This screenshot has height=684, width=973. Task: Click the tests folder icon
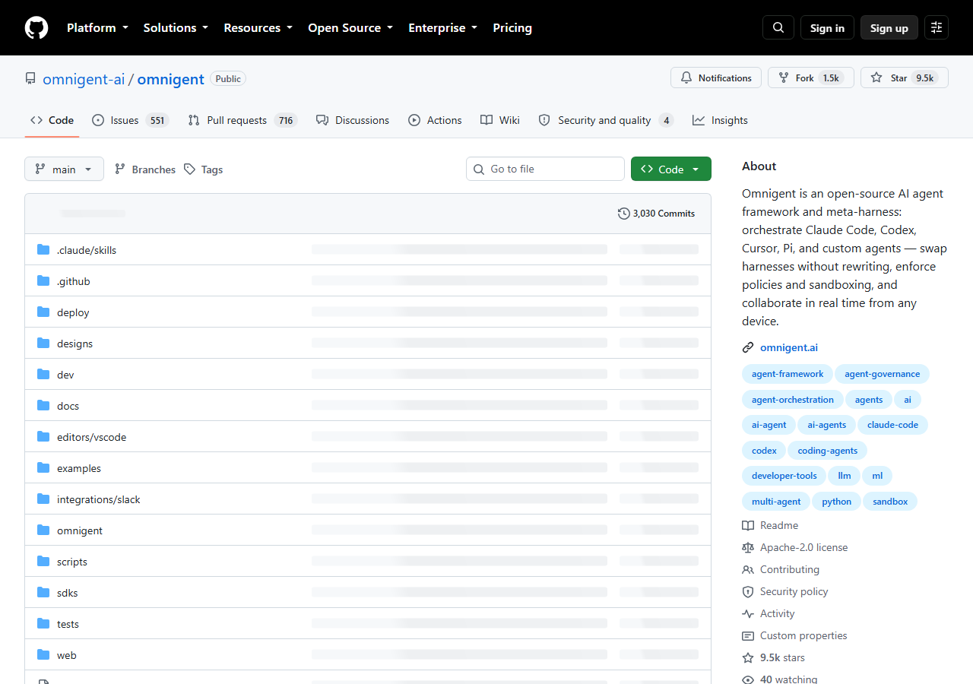pos(43,624)
